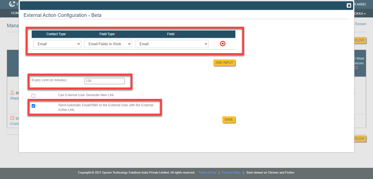
Task: Enable Can External User Generate New Link
Action: pos(34,96)
